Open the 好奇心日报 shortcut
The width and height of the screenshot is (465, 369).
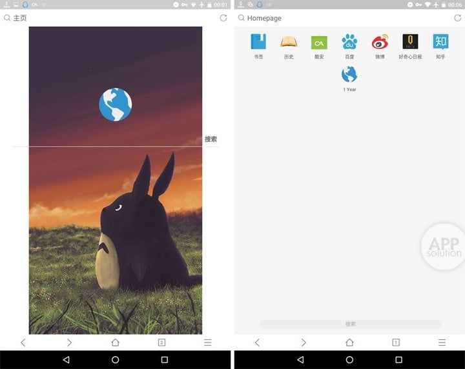[x=410, y=46]
